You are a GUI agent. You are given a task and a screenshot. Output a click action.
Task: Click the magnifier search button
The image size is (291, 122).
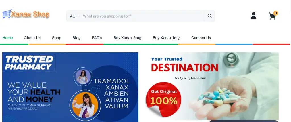(x=209, y=16)
